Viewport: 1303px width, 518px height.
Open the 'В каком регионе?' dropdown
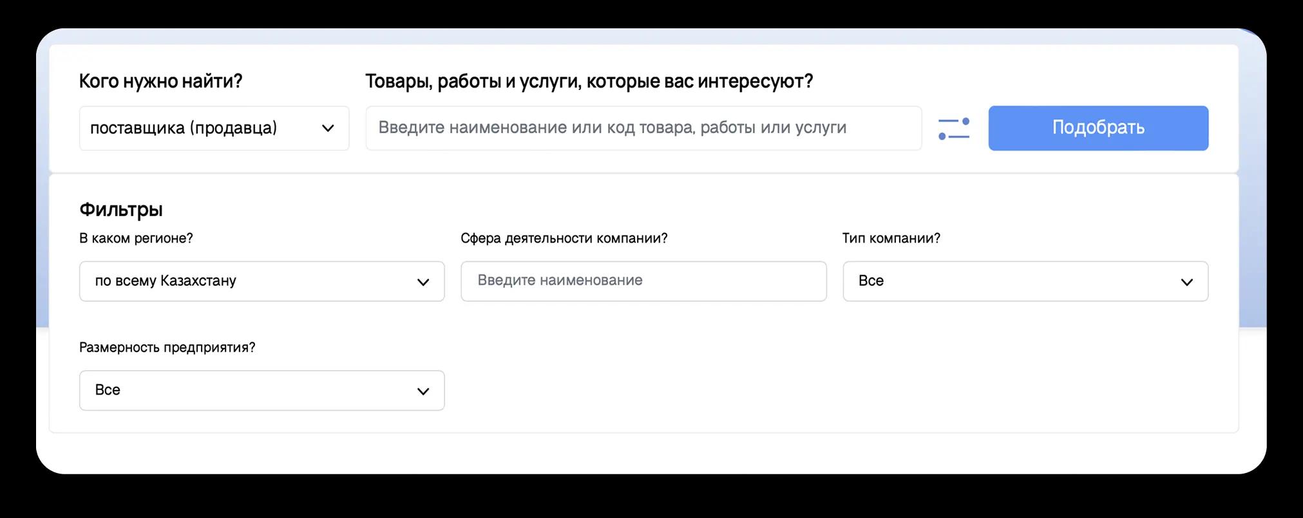(262, 281)
